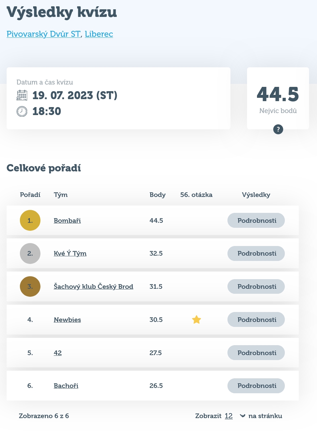Image resolution: width=317 pixels, height=437 pixels.
Task: Open the Bachoři team link
Action: [66, 386]
